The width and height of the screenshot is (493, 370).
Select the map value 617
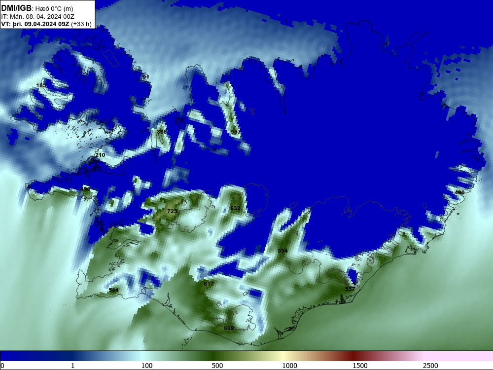(x=209, y=284)
